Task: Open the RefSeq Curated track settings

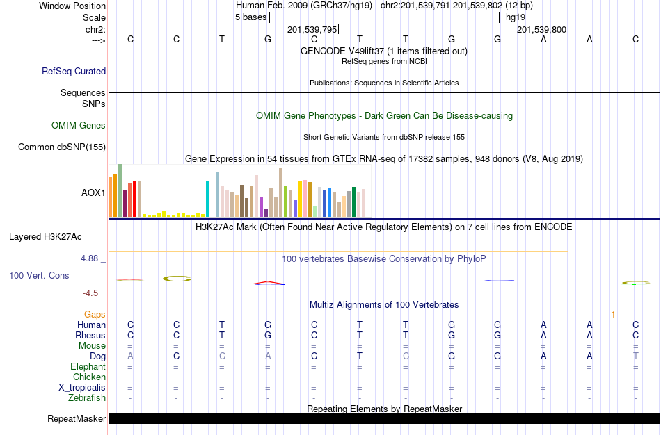Action: click(74, 71)
